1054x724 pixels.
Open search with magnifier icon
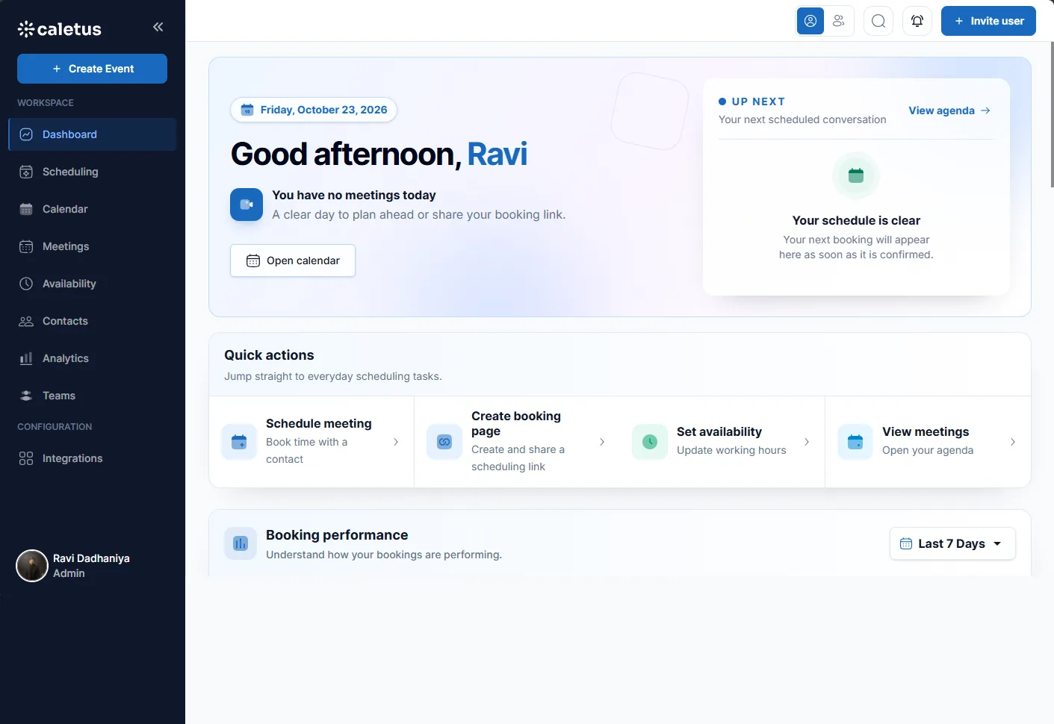[x=878, y=21]
